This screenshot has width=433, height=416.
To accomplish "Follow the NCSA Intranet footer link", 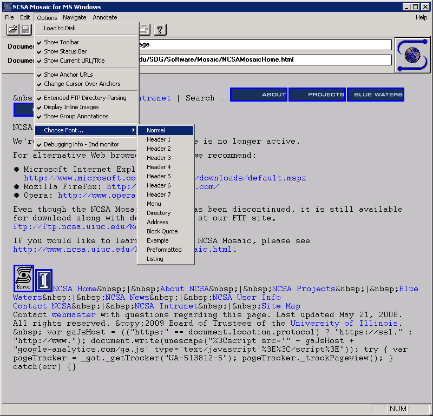I will coord(166,306).
